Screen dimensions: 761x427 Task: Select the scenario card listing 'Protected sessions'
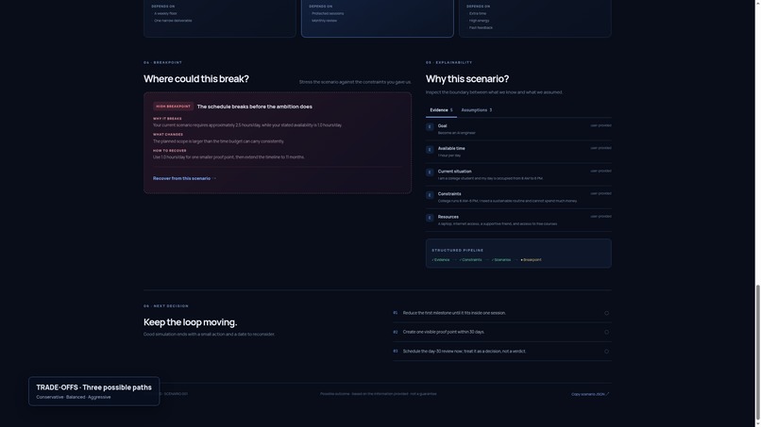(x=377, y=19)
